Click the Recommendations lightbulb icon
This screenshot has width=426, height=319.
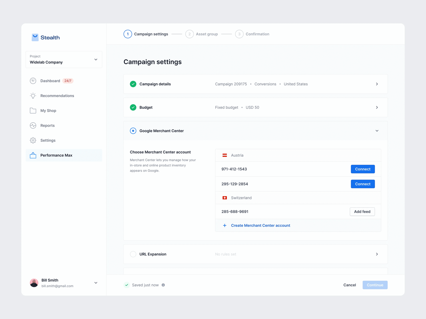[x=33, y=96]
